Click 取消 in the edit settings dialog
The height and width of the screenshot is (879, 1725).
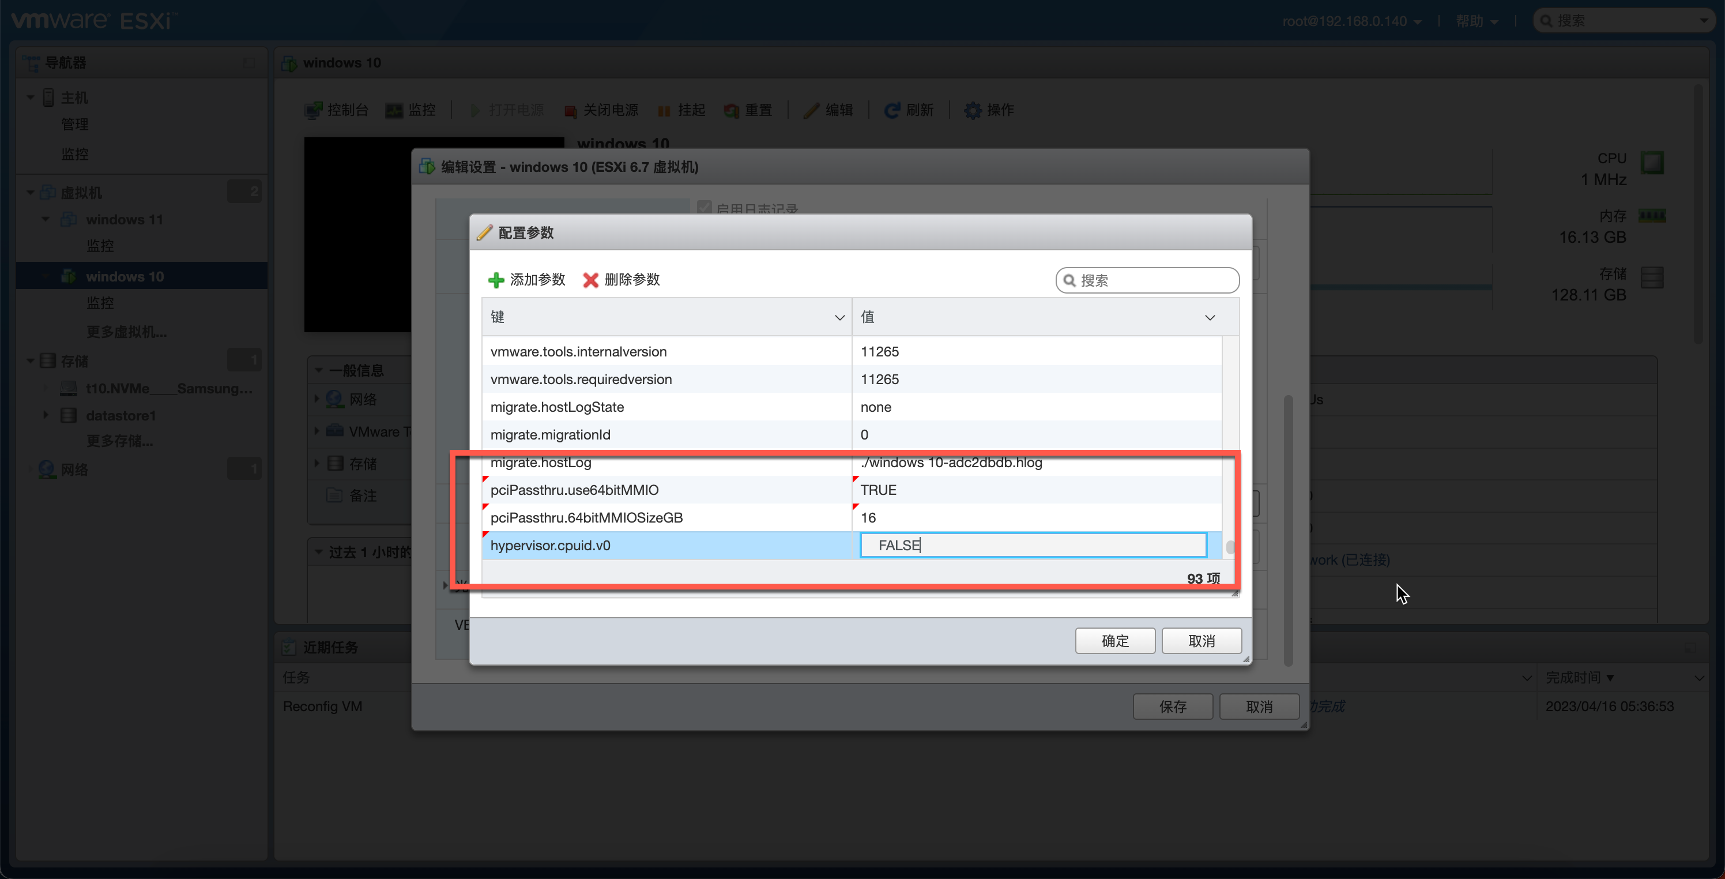[1259, 707]
